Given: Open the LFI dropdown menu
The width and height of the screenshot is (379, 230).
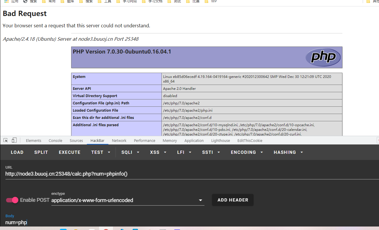Looking at the screenshot, I should tap(184, 152).
